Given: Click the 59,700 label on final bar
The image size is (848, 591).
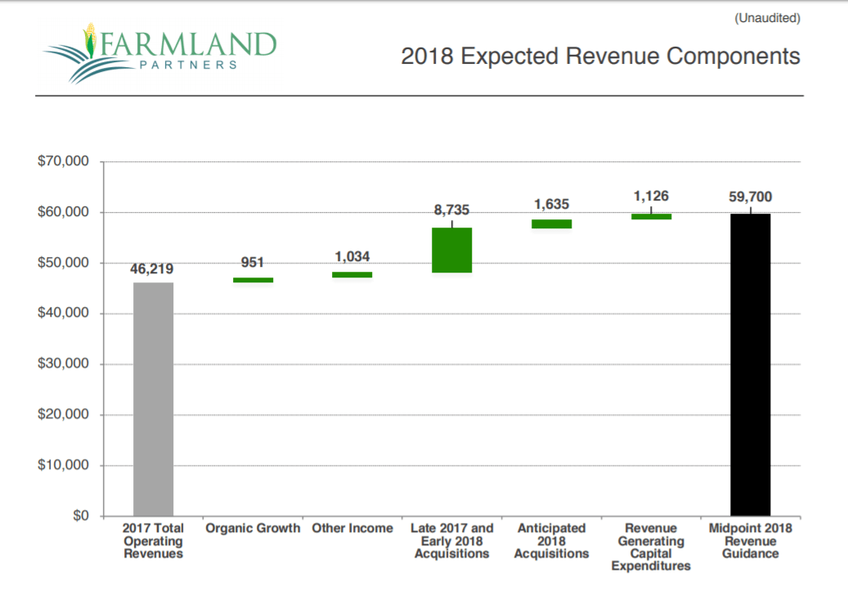Looking at the screenshot, I should [x=751, y=196].
